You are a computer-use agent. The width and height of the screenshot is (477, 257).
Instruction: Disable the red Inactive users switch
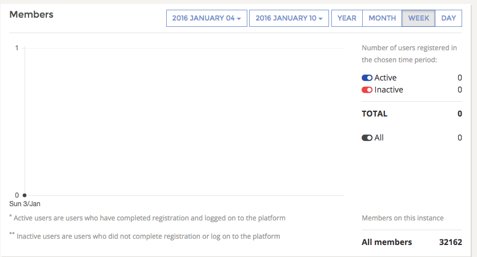pos(367,90)
